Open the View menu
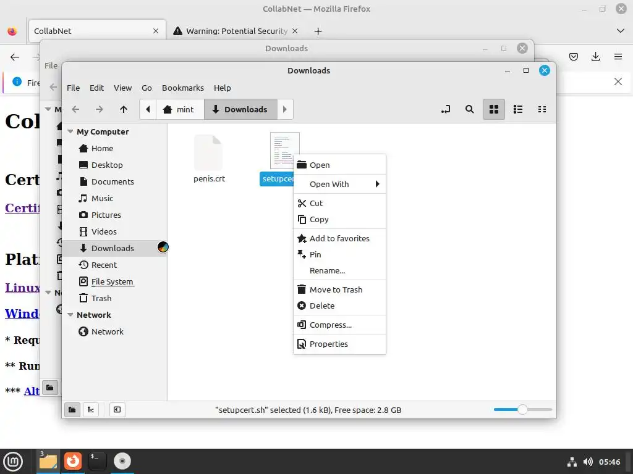633x474 pixels. pos(122,88)
